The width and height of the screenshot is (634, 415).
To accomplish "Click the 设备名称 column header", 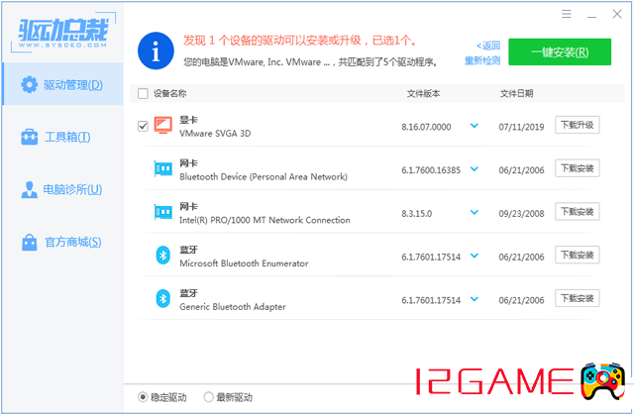I will (169, 94).
